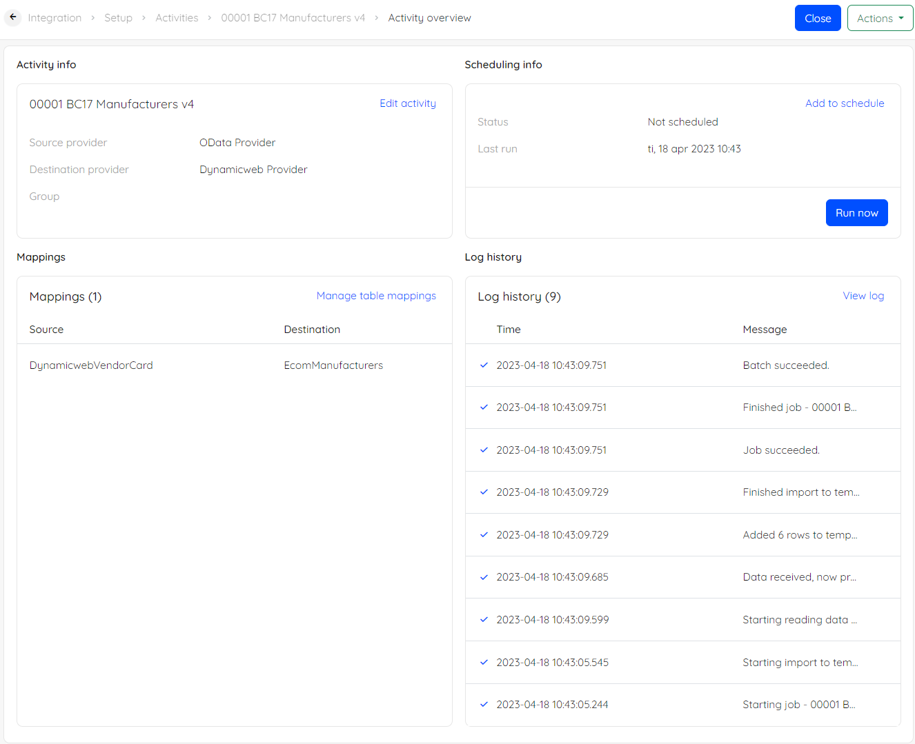Select Starting import to tem... message

pyautogui.click(x=800, y=663)
